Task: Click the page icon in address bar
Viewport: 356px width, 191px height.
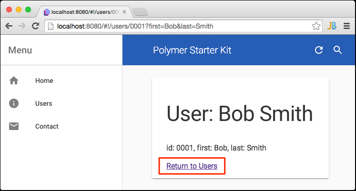Action: pos(51,26)
